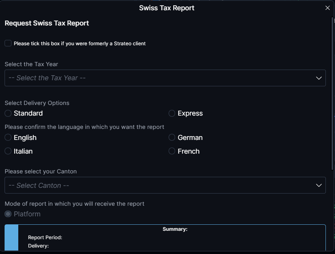Close the Swiss Tax Report dialog
The height and width of the screenshot is (254, 335).
327,8
